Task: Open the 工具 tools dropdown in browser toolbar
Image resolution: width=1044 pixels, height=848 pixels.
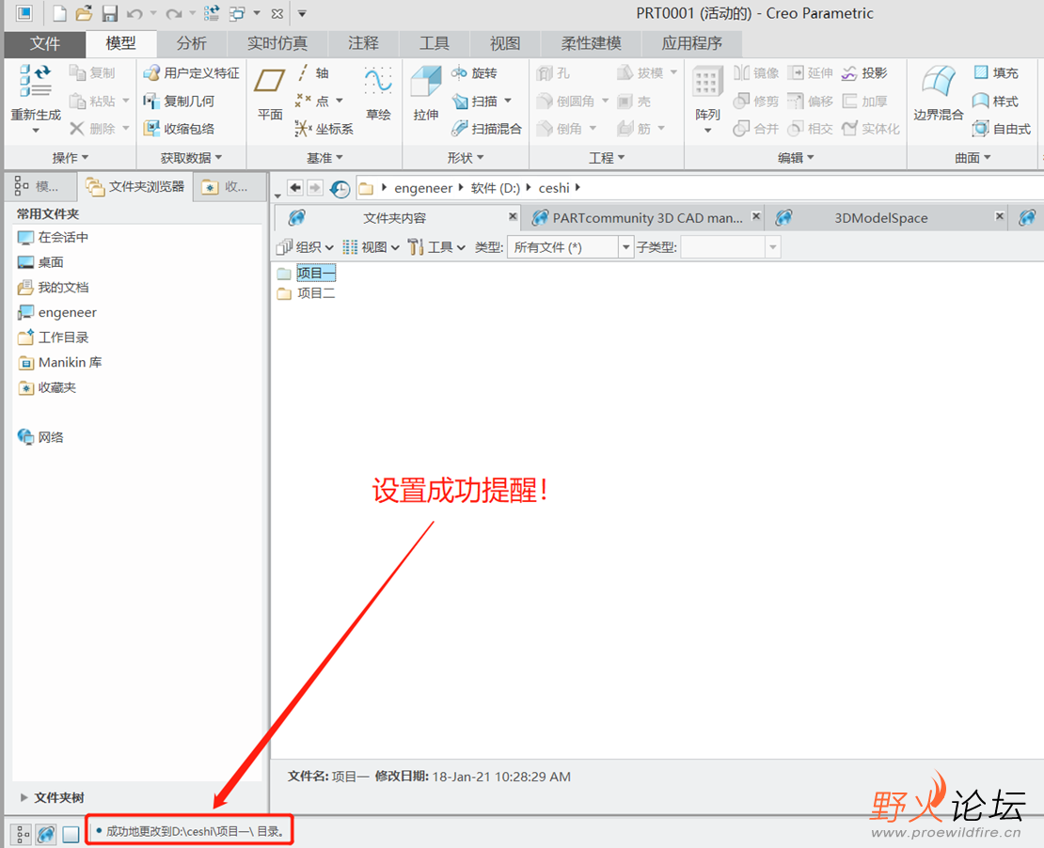Action: coord(436,247)
